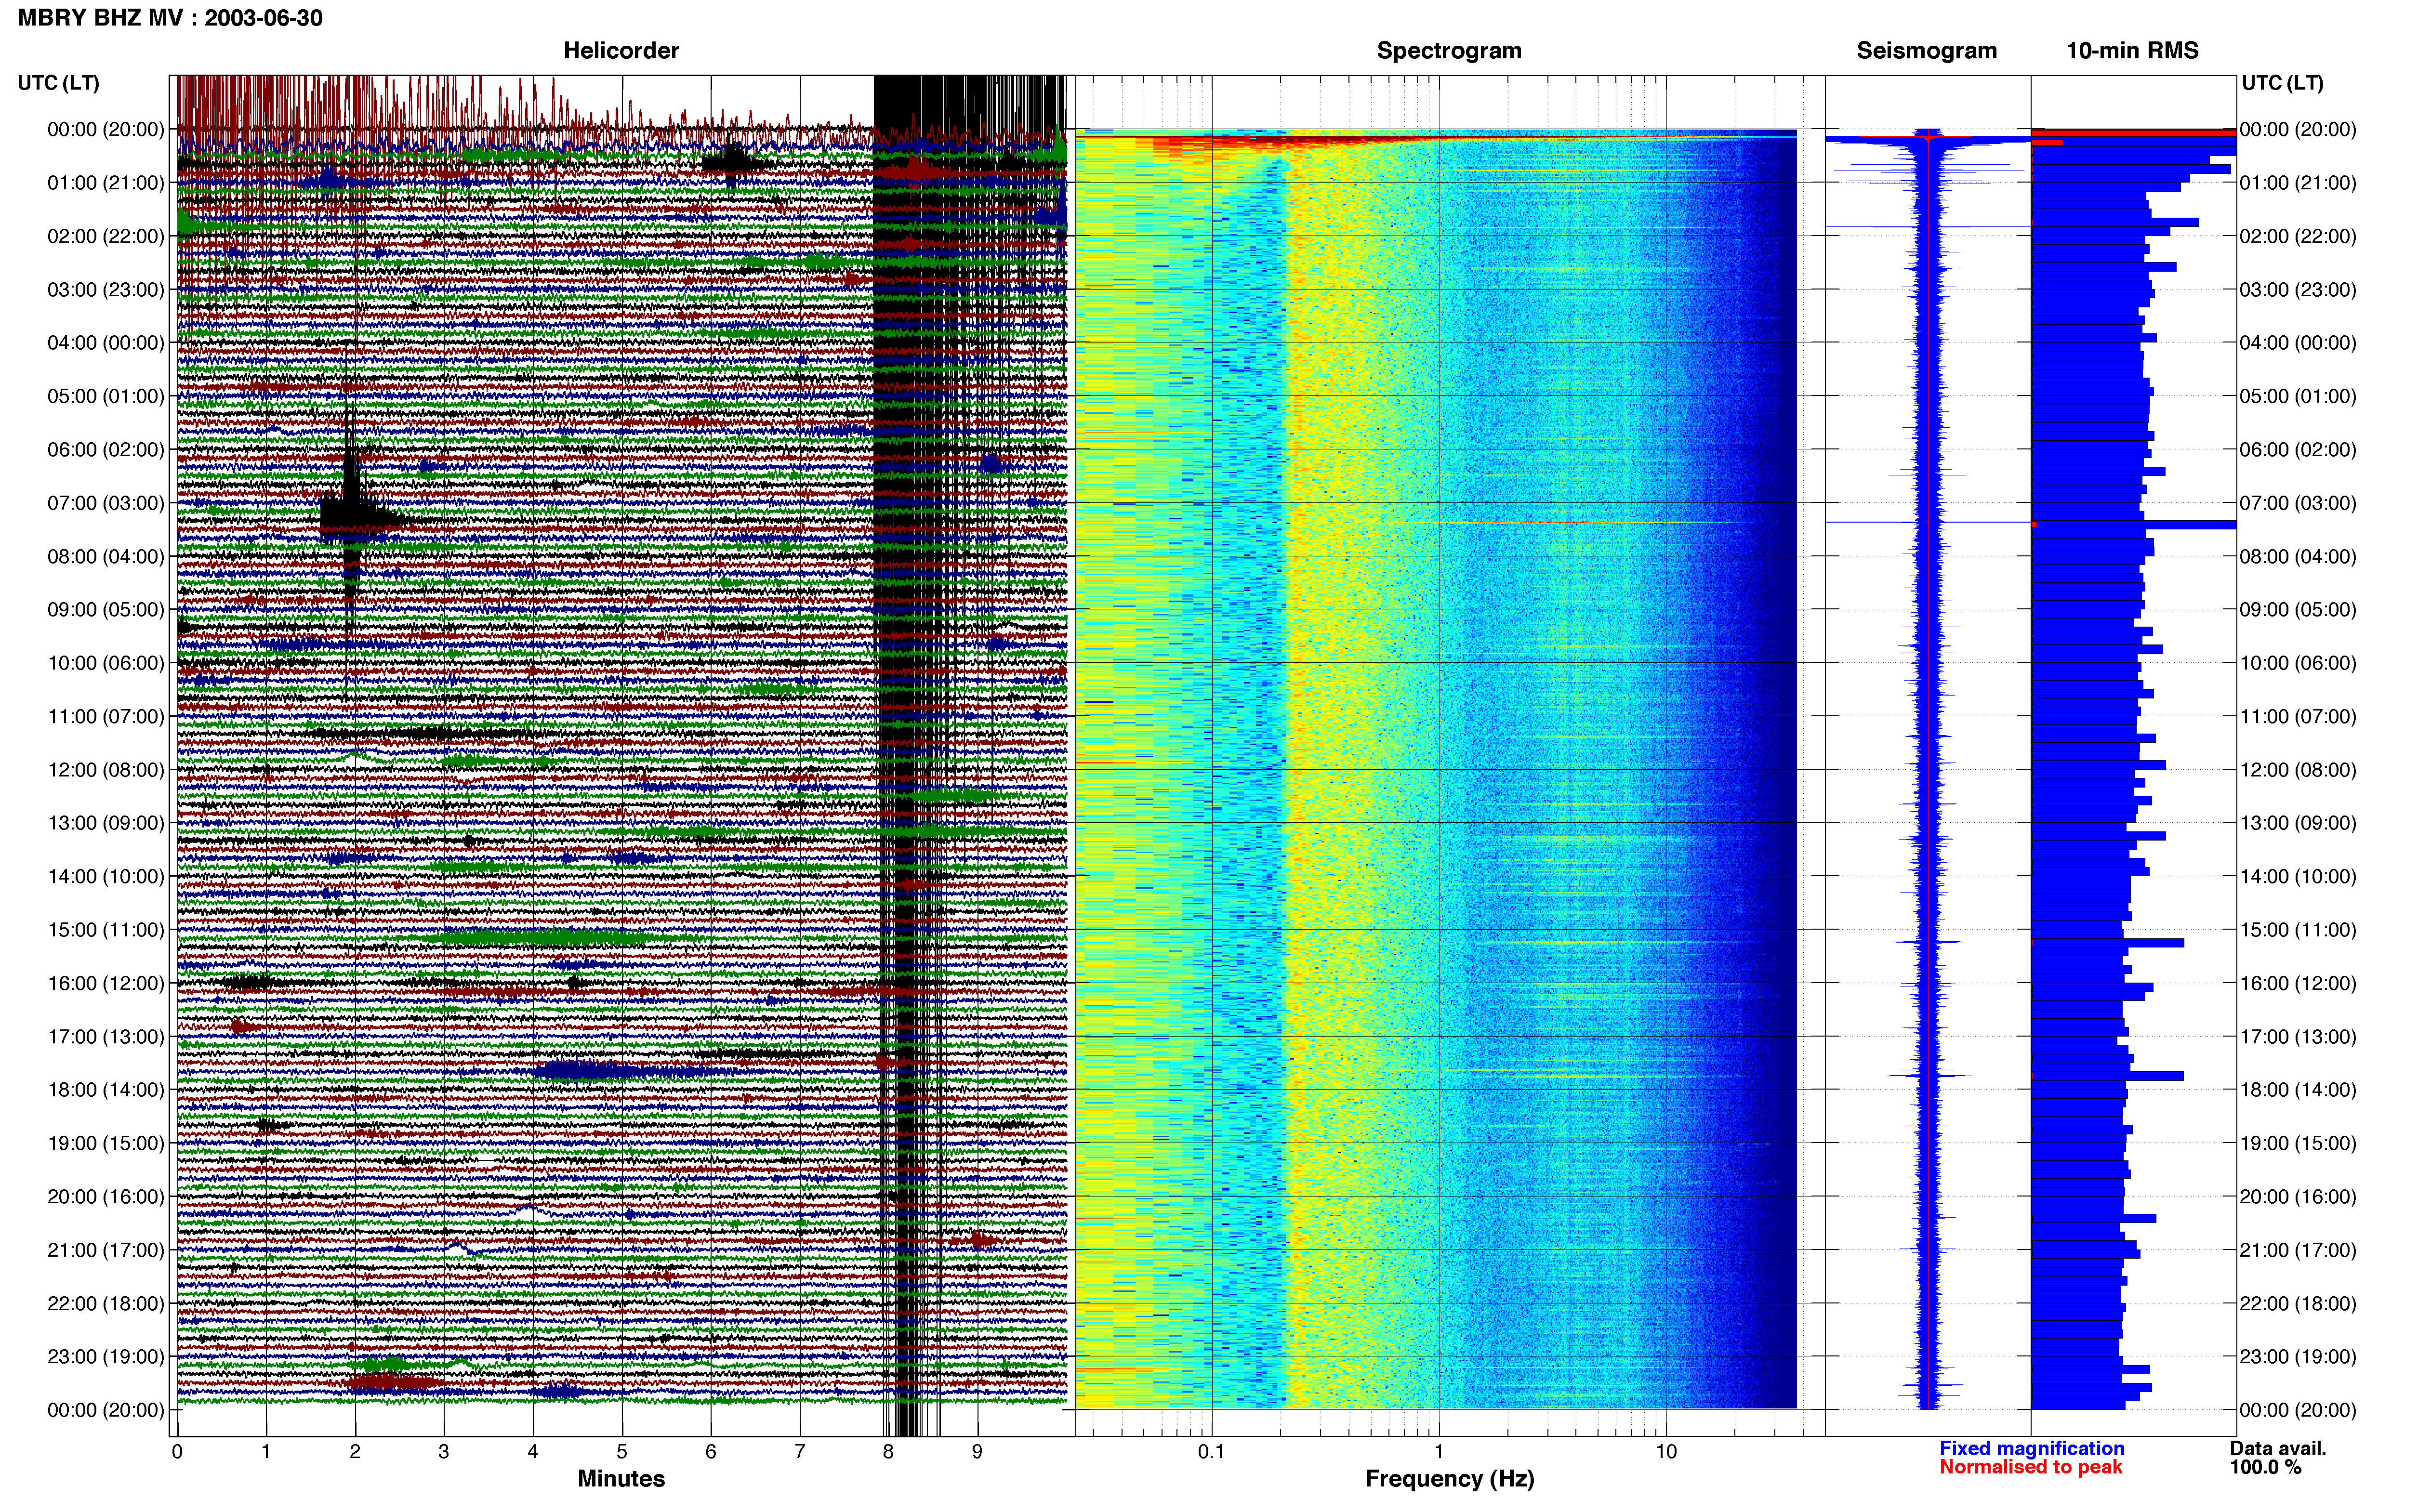Click the right '05:00 (01:00)' time label

coord(2298,396)
